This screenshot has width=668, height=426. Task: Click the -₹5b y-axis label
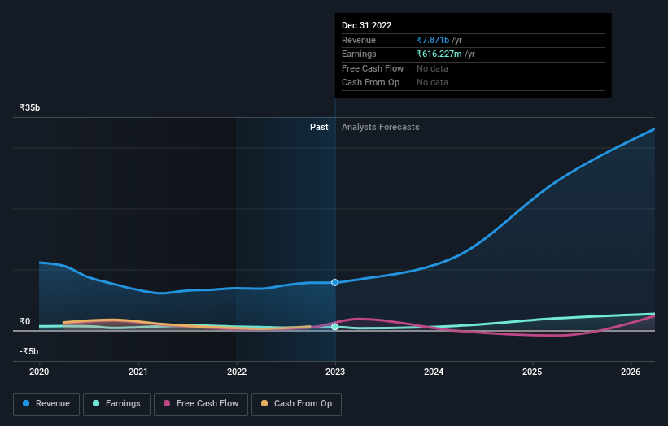pos(29,351)
